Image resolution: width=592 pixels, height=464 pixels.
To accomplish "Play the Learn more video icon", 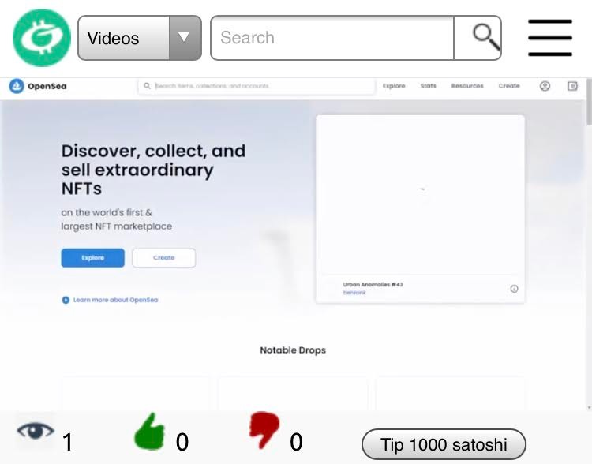I will tap(66, 300).
